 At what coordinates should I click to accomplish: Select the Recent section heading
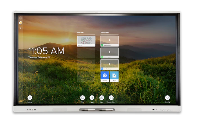point(80,33)
